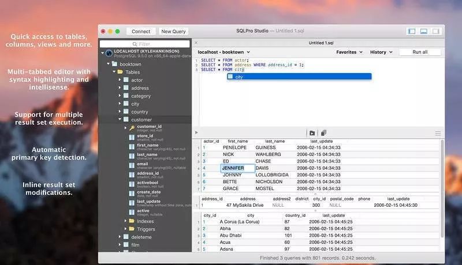
Task: Click the actor table icon
Action: [126, 80]
